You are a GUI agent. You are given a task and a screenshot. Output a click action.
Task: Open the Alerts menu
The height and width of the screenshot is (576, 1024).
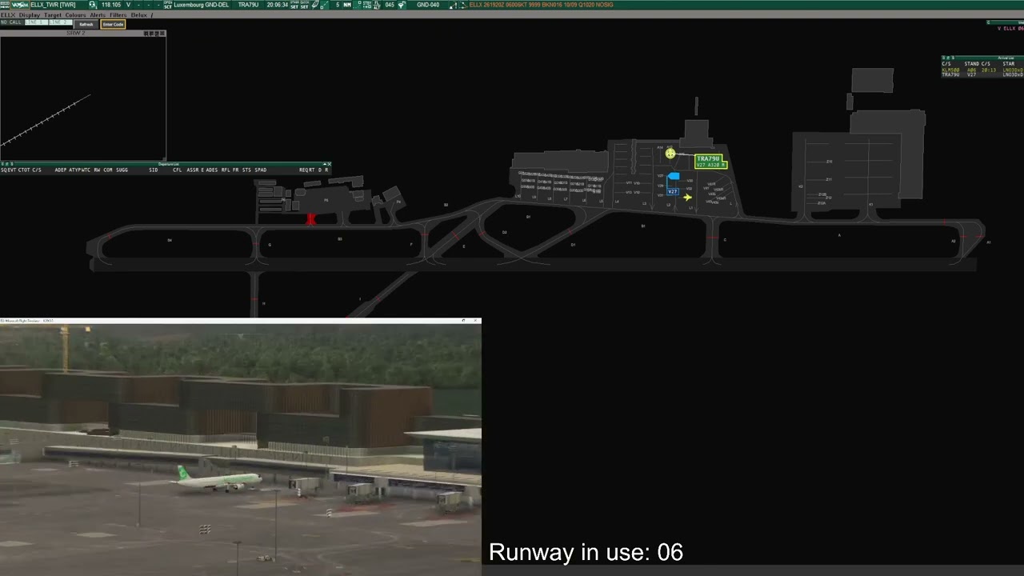(x=98, y=14)
